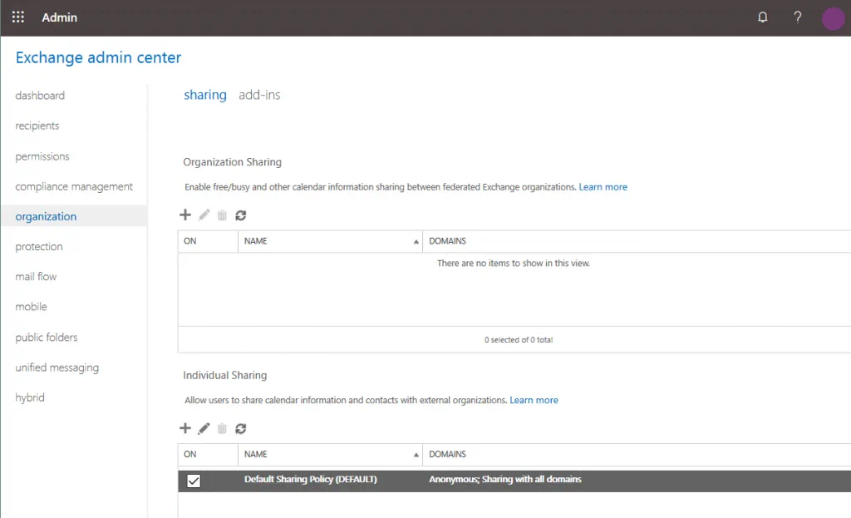Uncheck the Default Sharing Policy checkbox
The height and width of the screenshot is (518, 851).
194,481
